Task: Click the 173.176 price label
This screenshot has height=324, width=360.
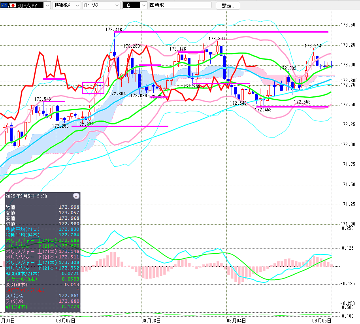Action: 178,49
